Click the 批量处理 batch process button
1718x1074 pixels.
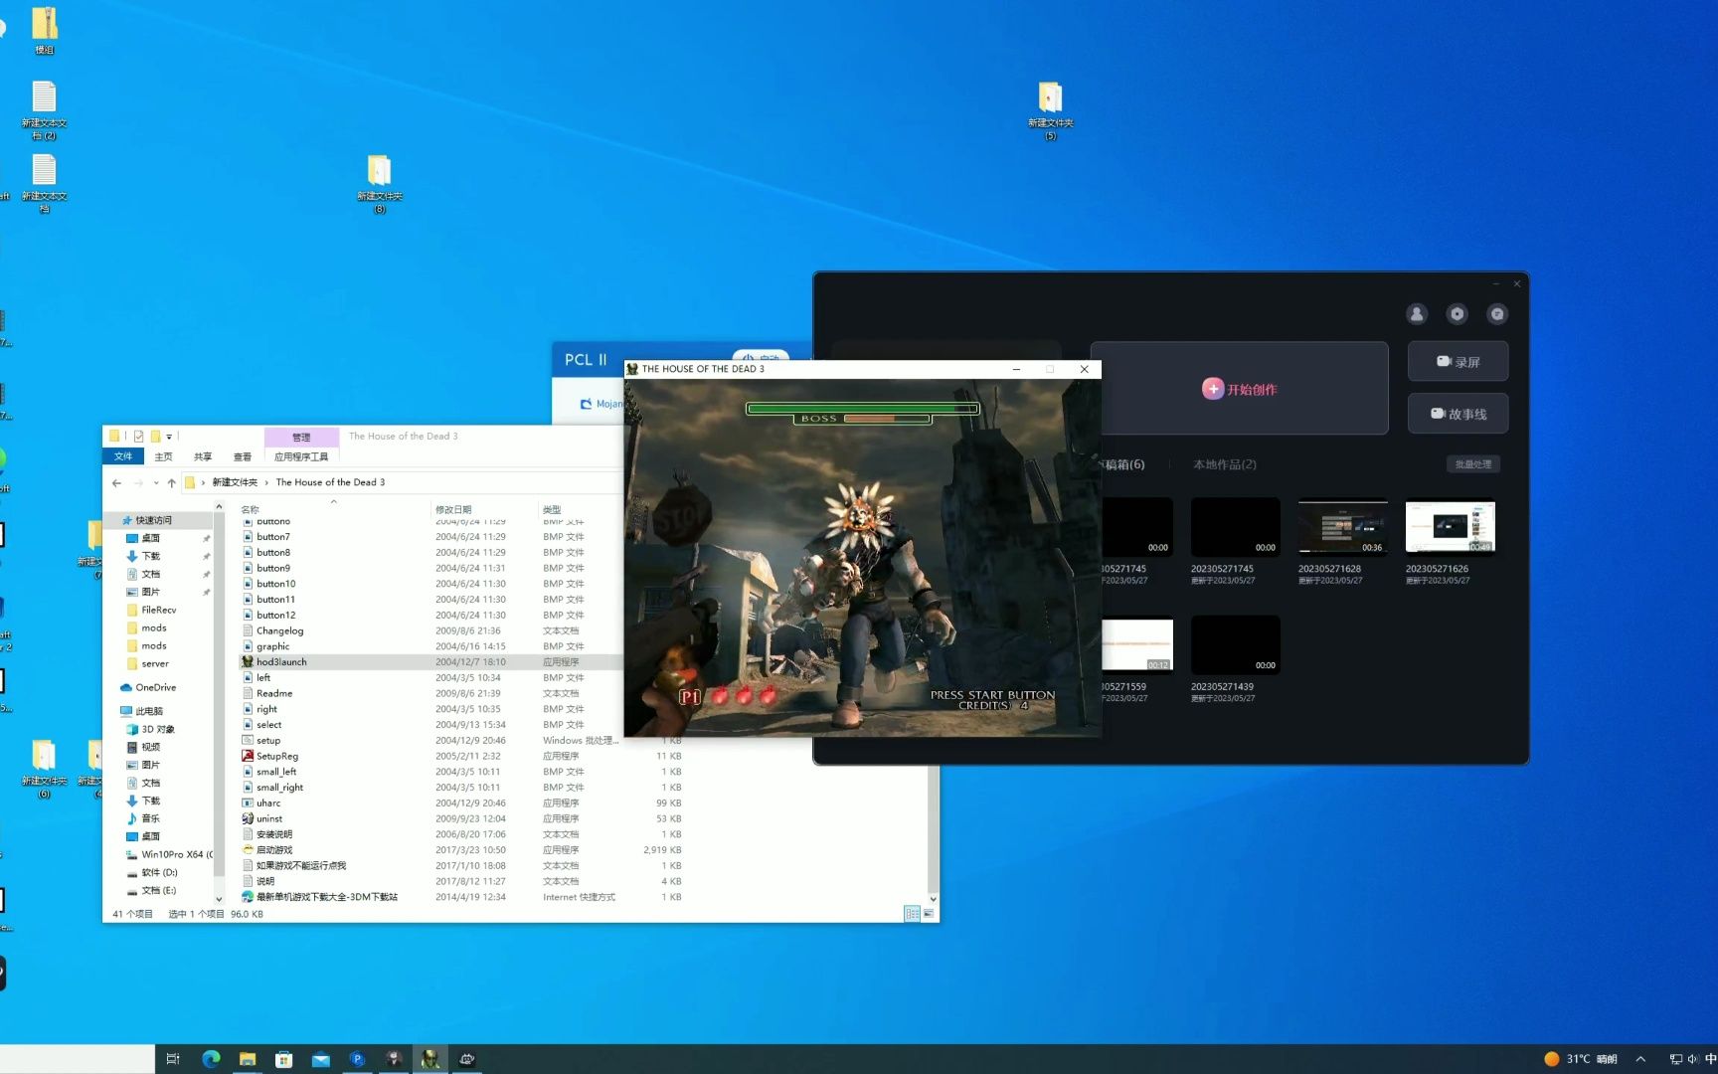point(1472,464)
